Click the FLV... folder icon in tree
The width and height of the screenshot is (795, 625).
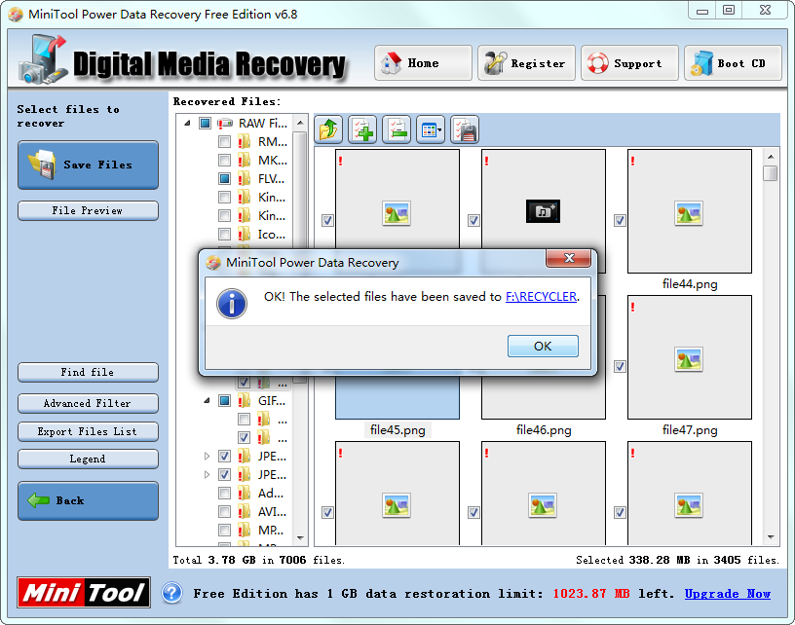point(245,179)
